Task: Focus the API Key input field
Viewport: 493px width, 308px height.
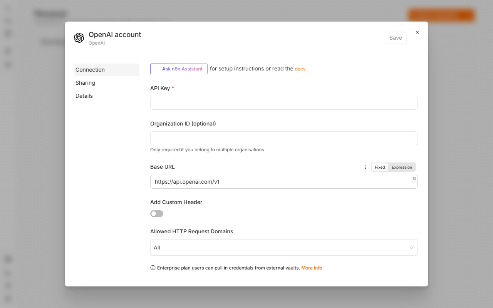Action: (x=284, y=103)
